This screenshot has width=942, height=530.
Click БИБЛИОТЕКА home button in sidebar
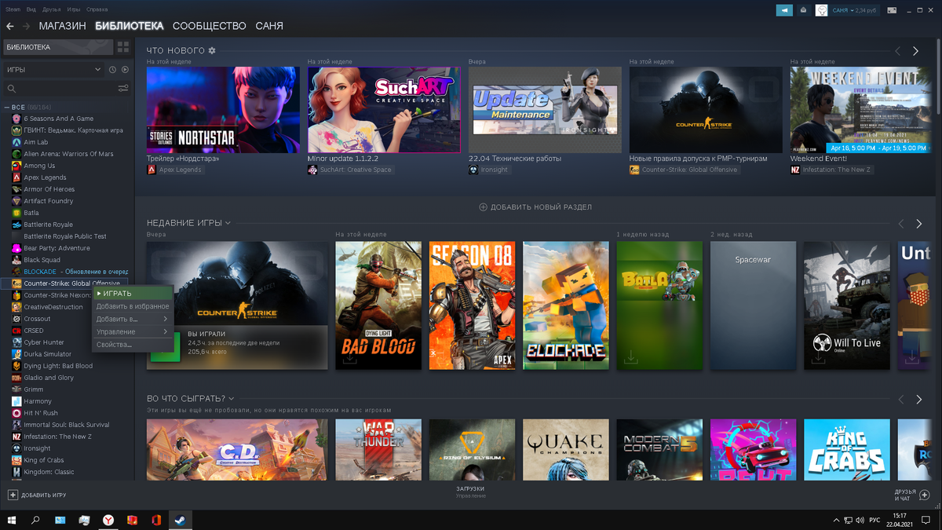click(58, 47)
